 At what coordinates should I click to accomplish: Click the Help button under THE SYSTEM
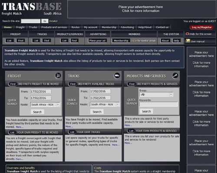(x=176, y=41)
